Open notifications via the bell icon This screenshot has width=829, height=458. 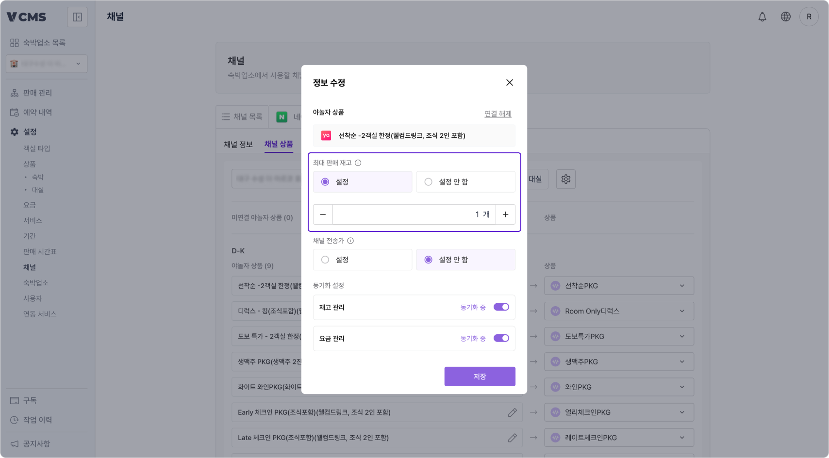762,16
